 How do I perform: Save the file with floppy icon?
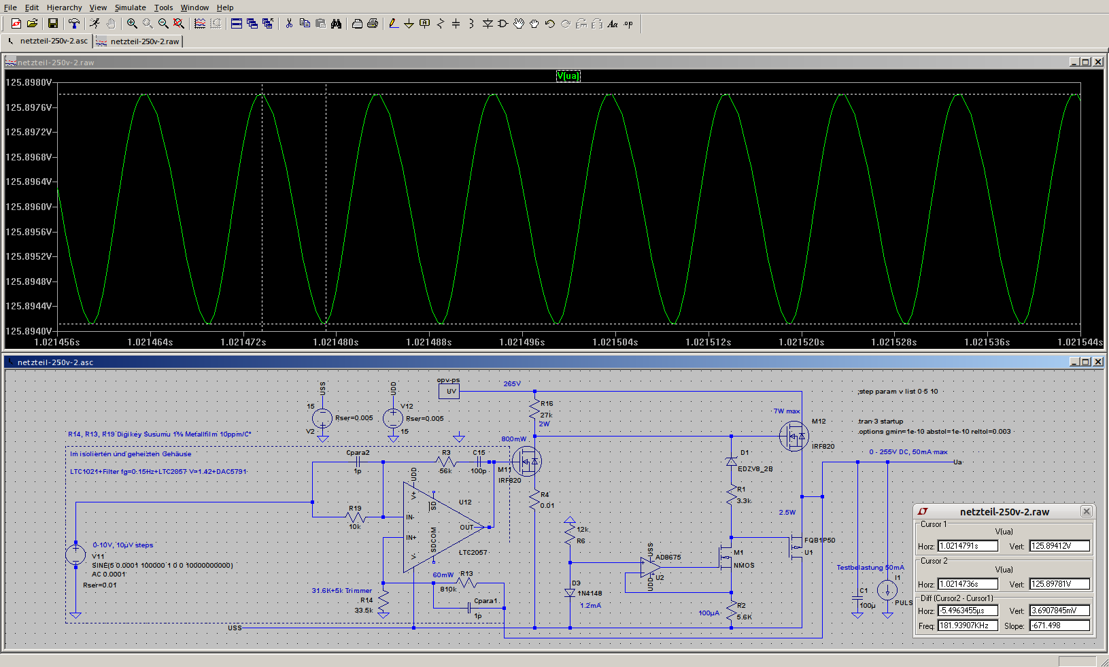coord(53,24)
